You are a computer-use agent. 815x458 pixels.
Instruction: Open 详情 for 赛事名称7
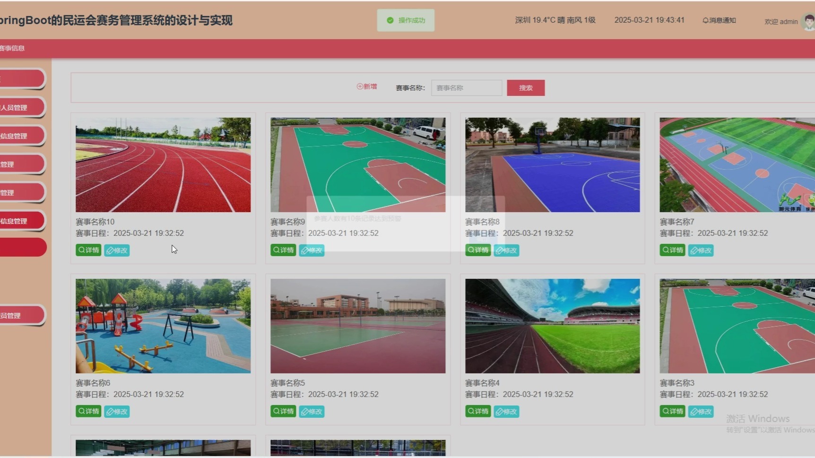pos(672,250)
